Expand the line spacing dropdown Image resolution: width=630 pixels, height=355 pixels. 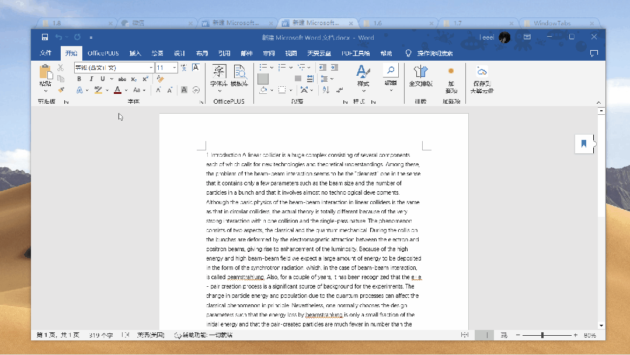(x=332, y=79)
